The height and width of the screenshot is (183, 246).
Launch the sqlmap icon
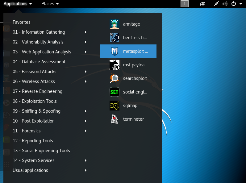(115, 106)
